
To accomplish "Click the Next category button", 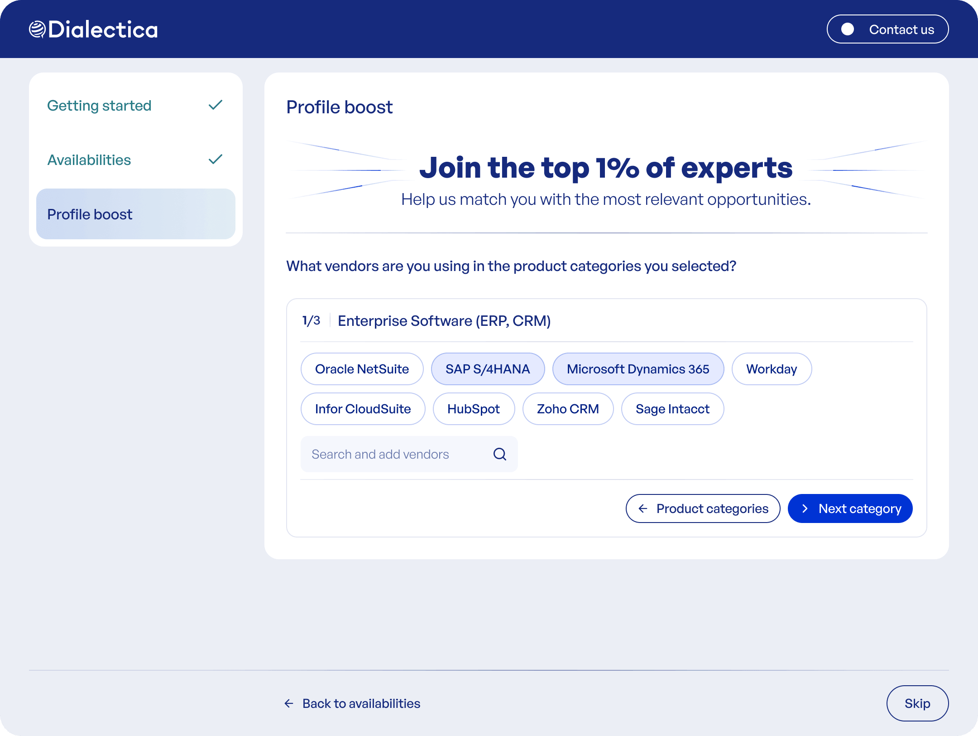I will [x=850, y=508].
